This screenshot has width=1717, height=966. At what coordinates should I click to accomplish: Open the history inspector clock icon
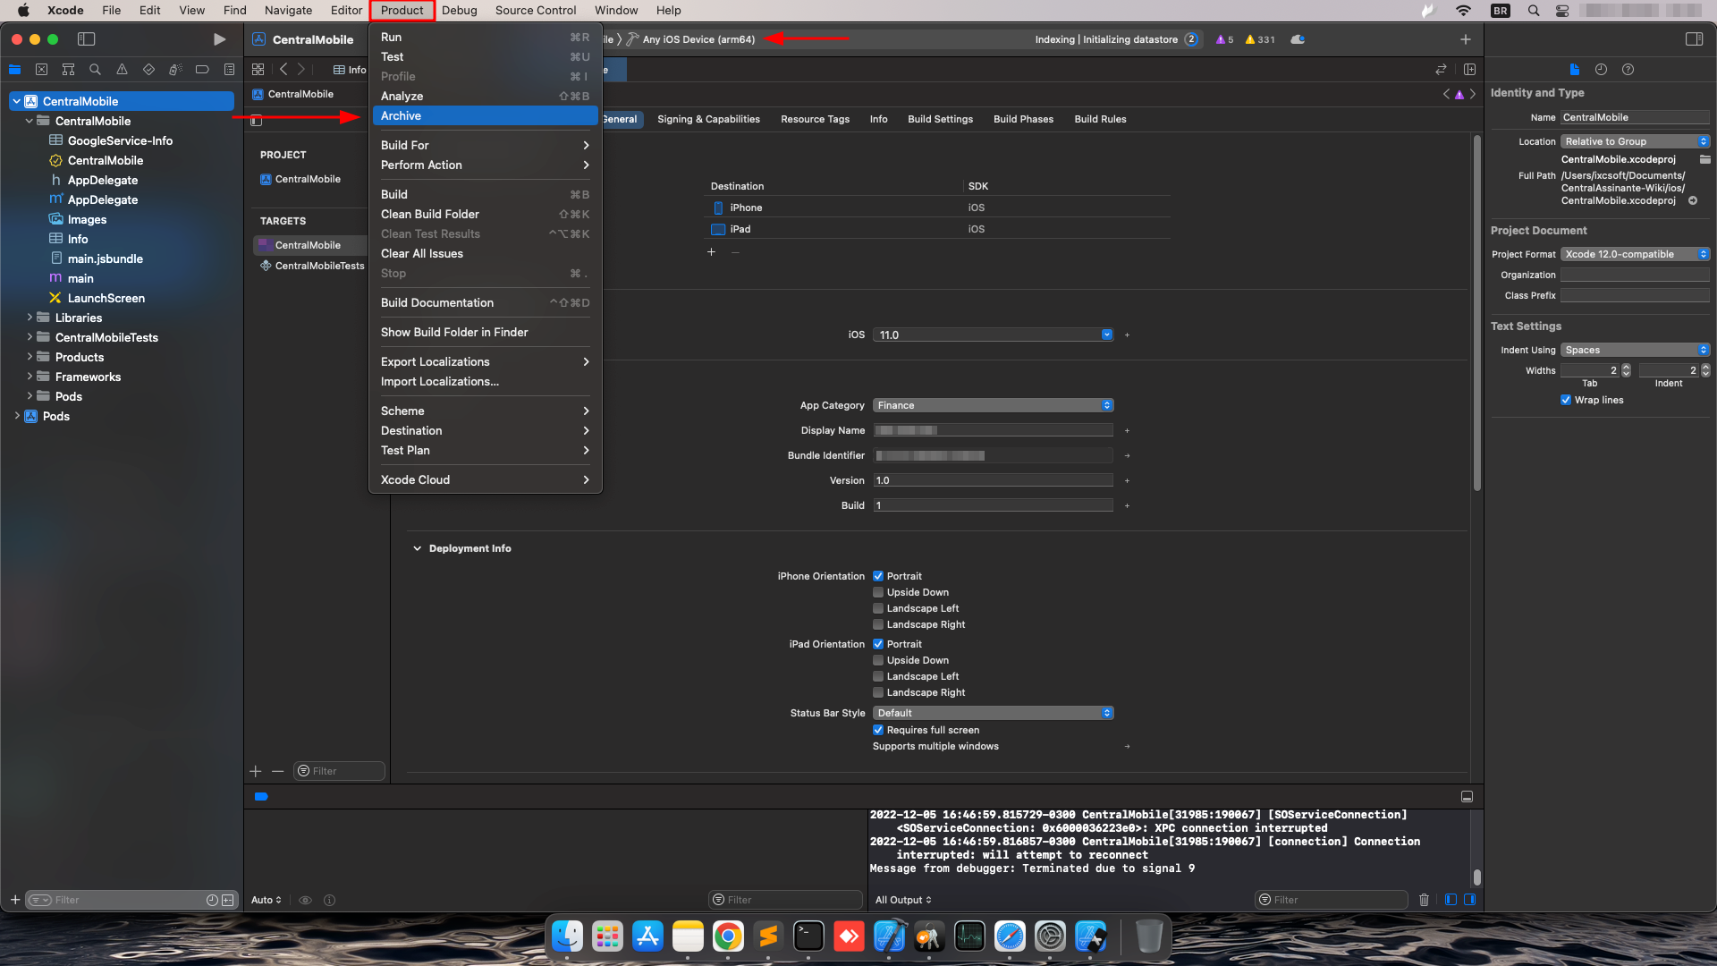point(1601,70)
